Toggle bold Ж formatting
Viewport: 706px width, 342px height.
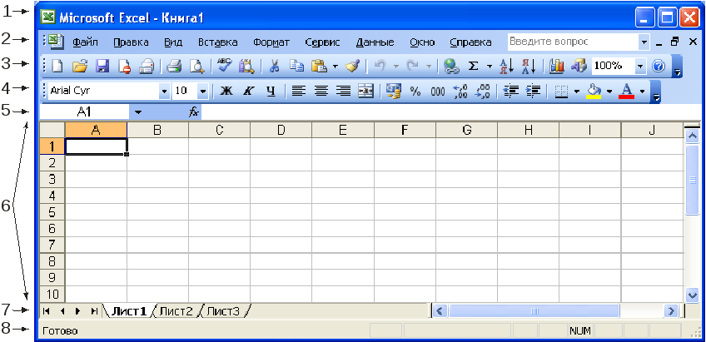(226, 91)
